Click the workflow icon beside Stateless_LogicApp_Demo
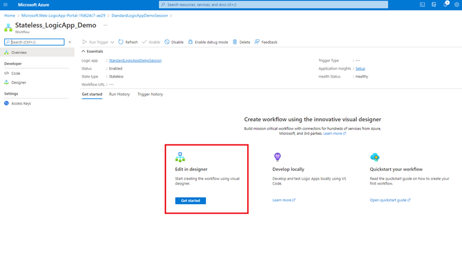The height and width of the screenshot is (256, 462). pos(8,28)
